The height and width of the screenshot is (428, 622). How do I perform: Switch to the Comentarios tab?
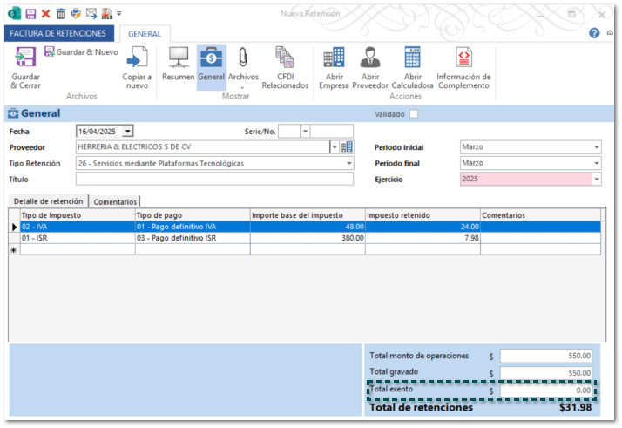pyautogui.click(x=115, y=201)
